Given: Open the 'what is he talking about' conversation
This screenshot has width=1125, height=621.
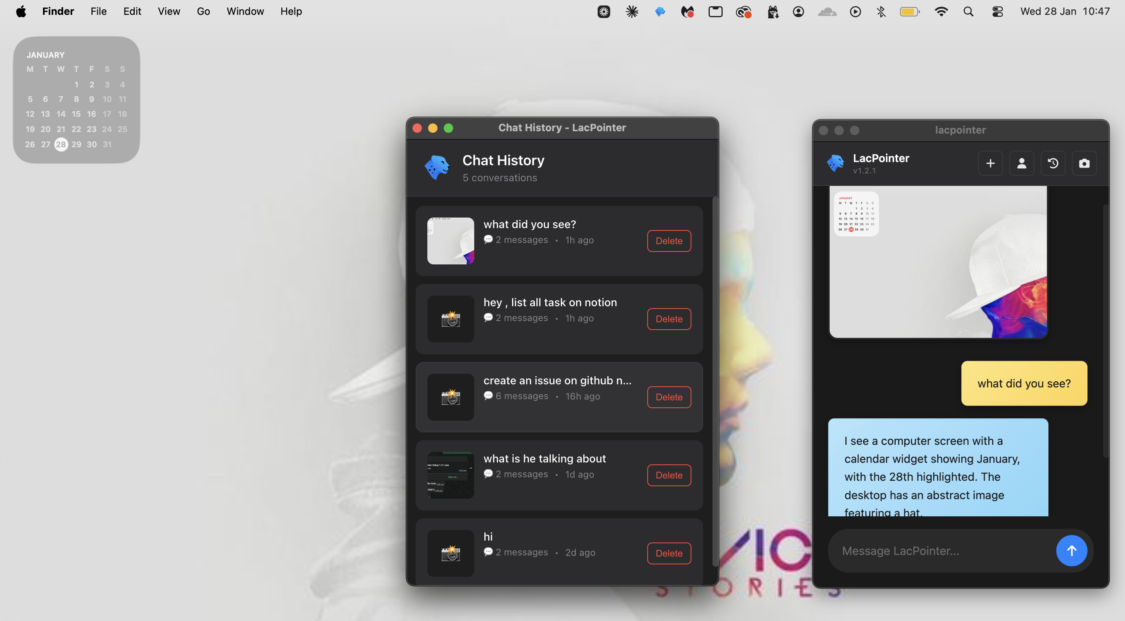Looking at the screenshot, I should click(545, 458).
